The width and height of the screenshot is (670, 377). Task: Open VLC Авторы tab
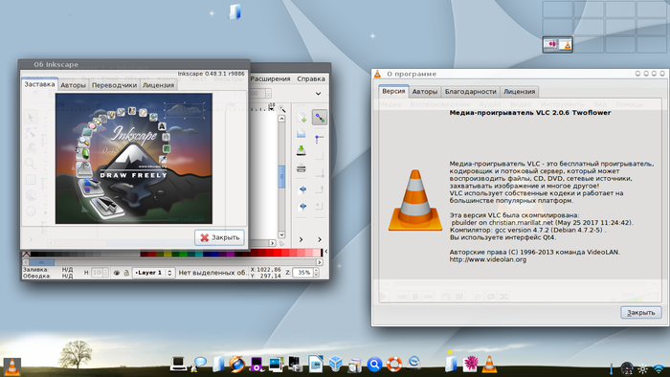coord(425,91)
